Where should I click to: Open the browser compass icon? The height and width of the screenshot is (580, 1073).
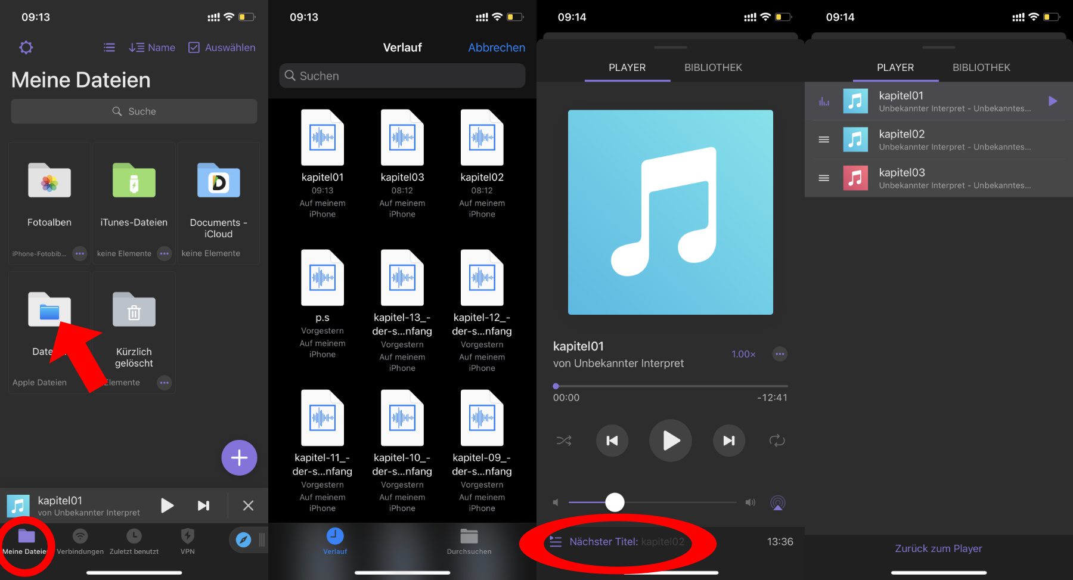[243, 540]
